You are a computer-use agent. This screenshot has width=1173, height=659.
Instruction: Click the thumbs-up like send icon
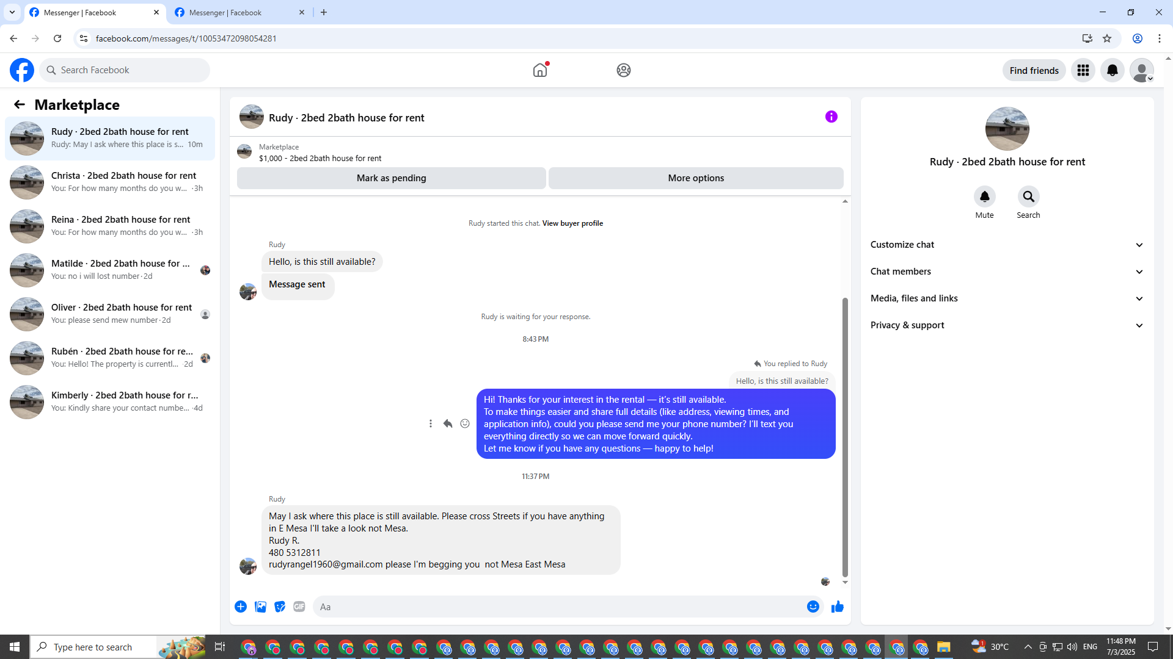(x=837, y=607)
